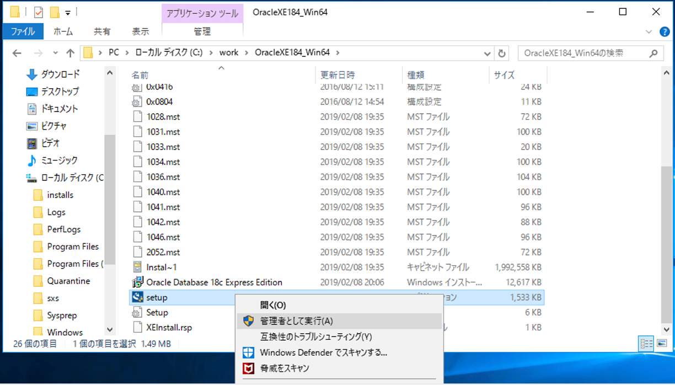Choose 脅威をスキャン from context menu
The width and height of the screenshot is (675, 385).
[339, 368]
